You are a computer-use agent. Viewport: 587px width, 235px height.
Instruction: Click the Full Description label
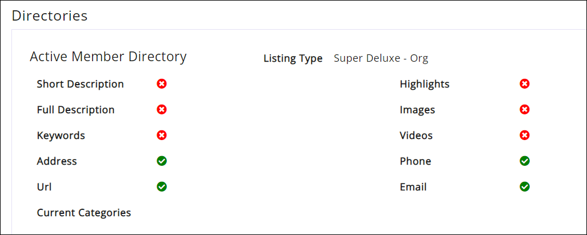(x=75, y=110)
